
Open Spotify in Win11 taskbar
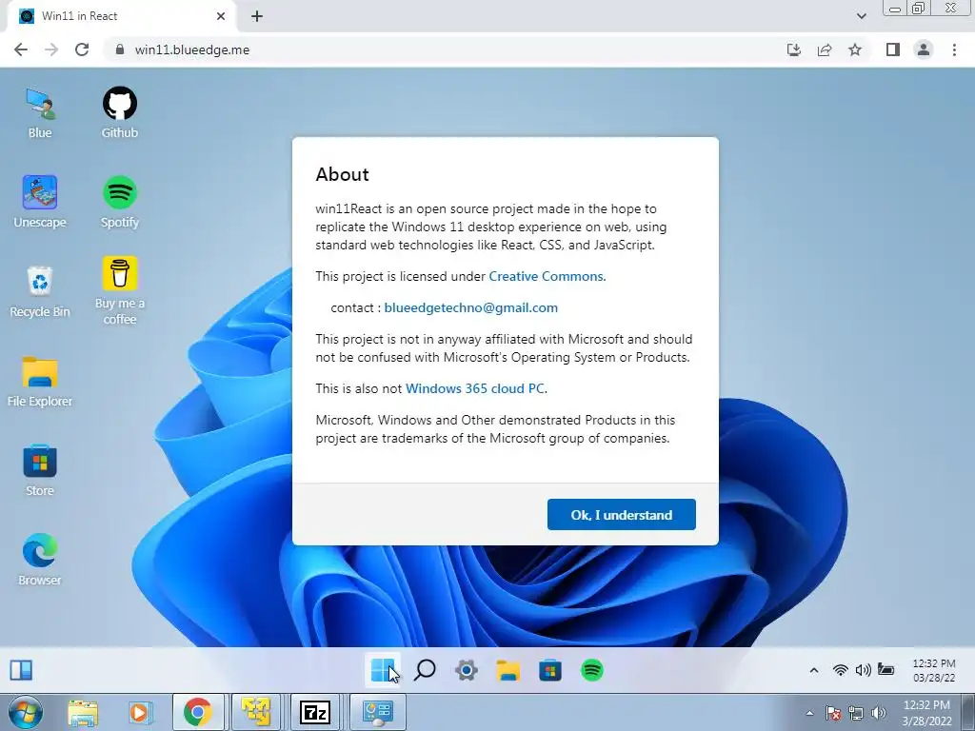coord(592,670)
